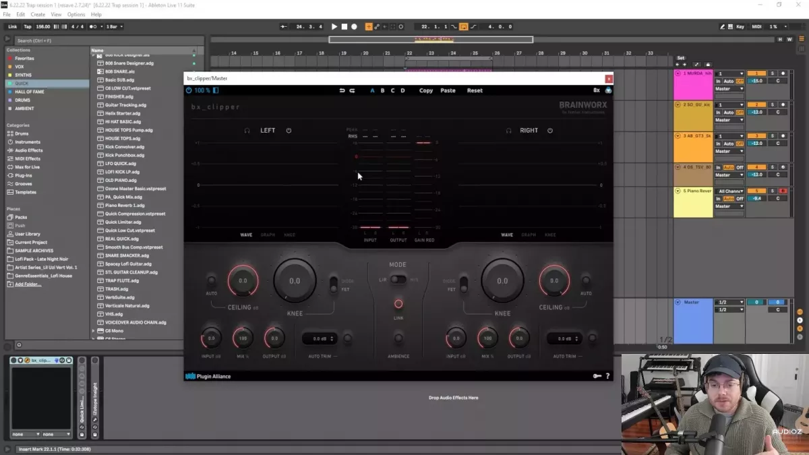This screenshot has width=809, height=455.
Task: Click the left CEILING knob
Action: 243,280
